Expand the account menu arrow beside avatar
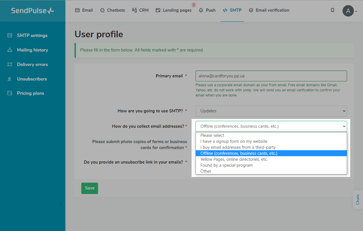The width and height of the screenshot is (363, 231). click(356, 12)
